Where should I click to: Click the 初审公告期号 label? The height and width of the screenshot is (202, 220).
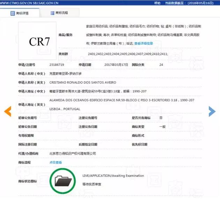click(28, 118)
